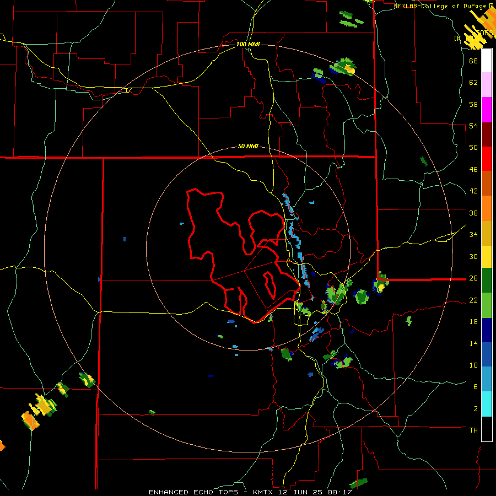Click the '54' legend value
This screenshot has height=496, width=496.
473,126
